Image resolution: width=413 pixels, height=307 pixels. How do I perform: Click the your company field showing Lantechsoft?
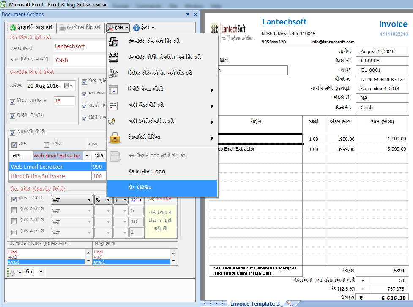(80, 46)
